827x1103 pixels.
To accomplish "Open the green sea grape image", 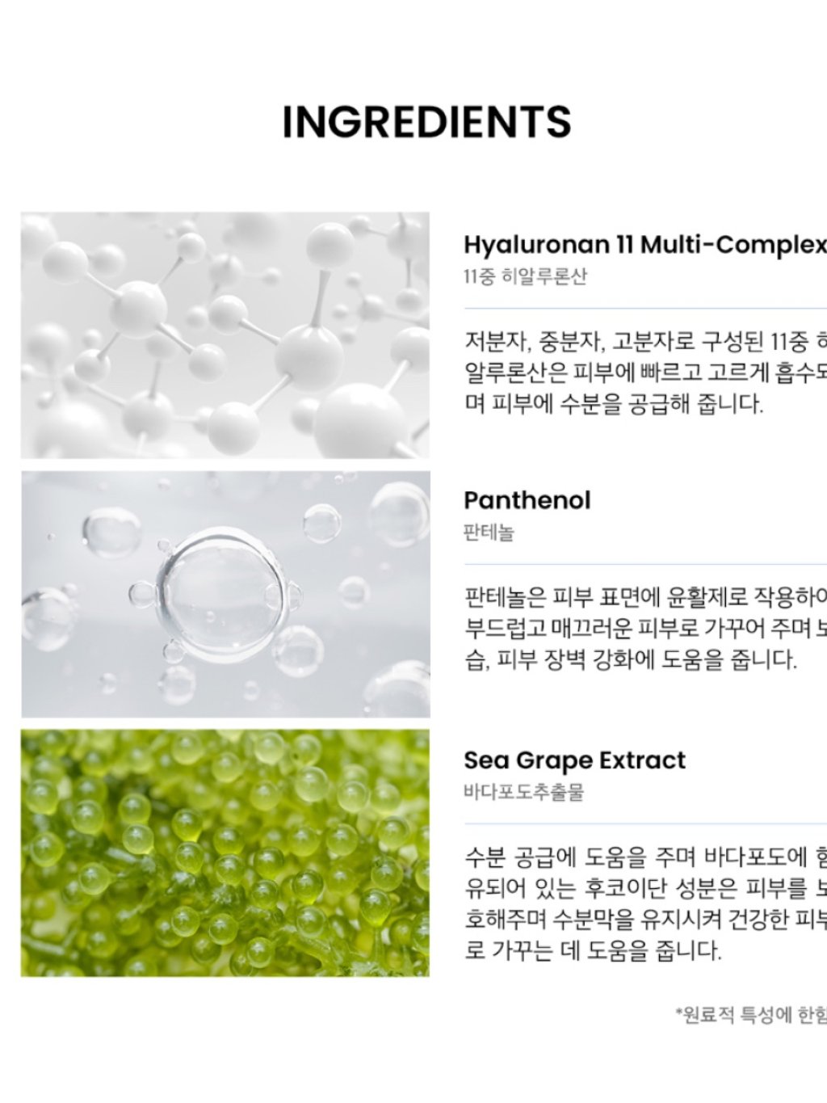I will [x=225, y=853].
